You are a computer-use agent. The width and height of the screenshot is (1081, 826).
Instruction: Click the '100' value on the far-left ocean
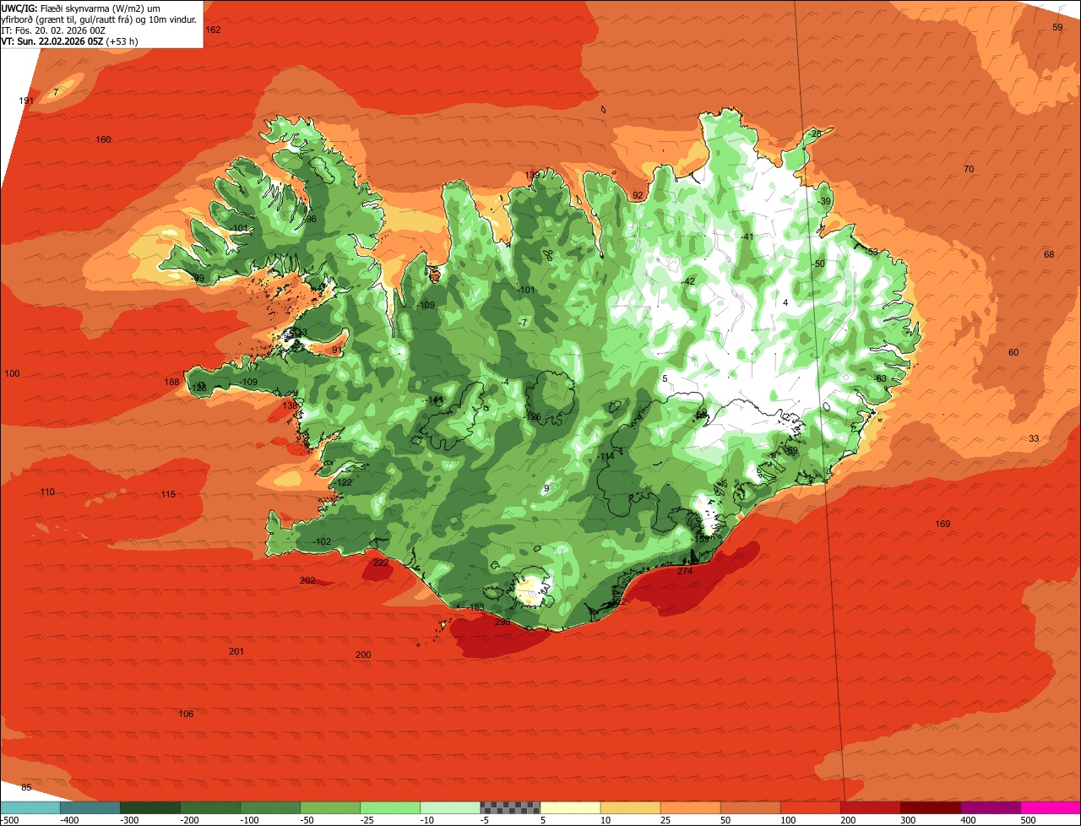click(12, 373)
